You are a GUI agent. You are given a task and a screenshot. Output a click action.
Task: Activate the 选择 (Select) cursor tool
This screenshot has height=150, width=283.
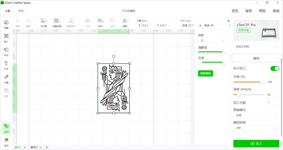[6, 129]
